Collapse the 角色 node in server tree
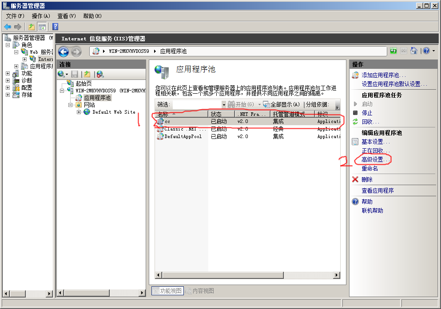Screen dimensions: 441x309 pos(8,45)
